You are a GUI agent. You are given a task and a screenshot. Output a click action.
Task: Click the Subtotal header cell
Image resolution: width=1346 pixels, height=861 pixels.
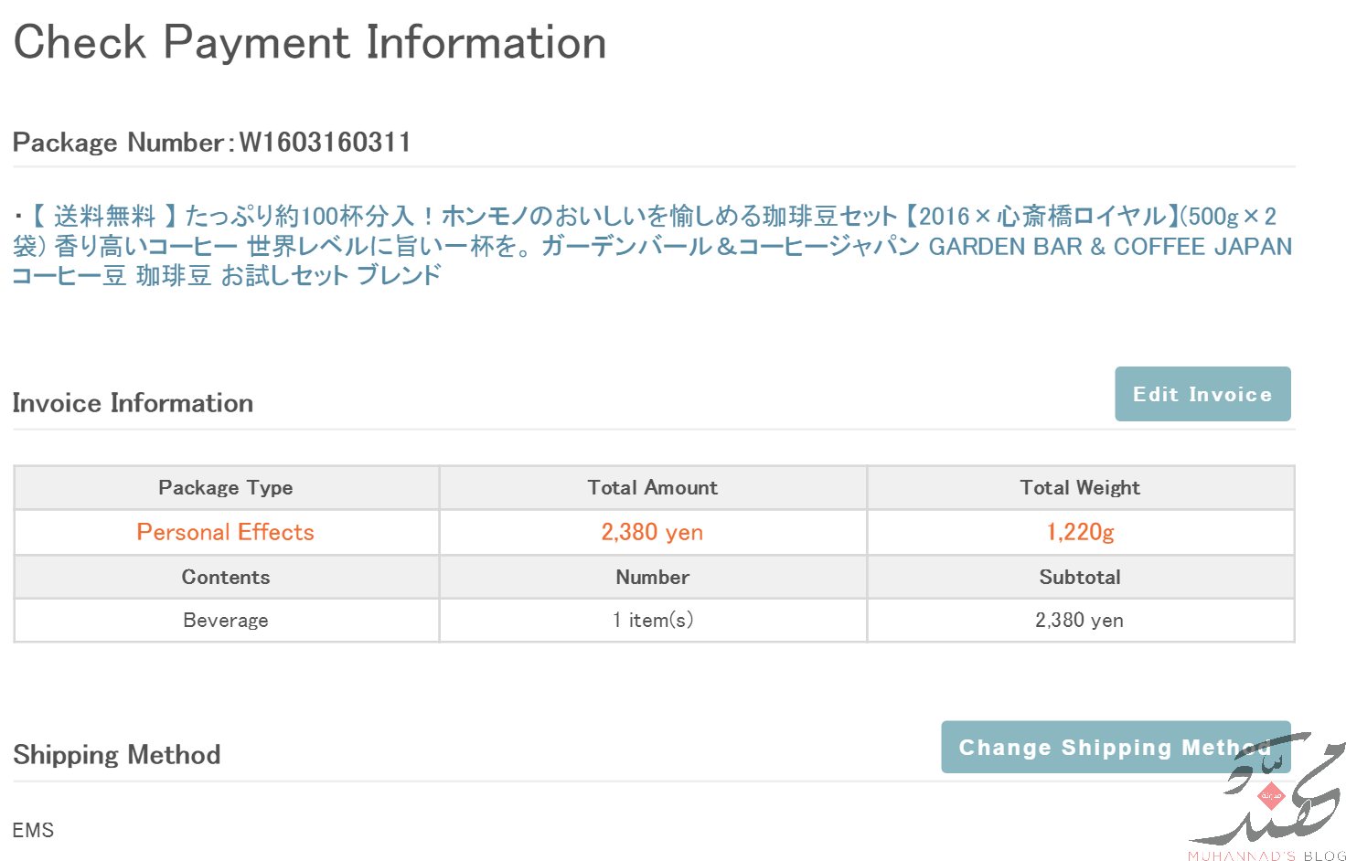1080,577
